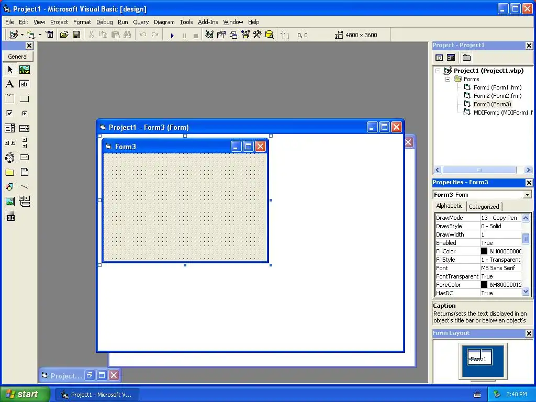
Task: Select Form1 (Form1.frm) in project tree
Action: 497,87
